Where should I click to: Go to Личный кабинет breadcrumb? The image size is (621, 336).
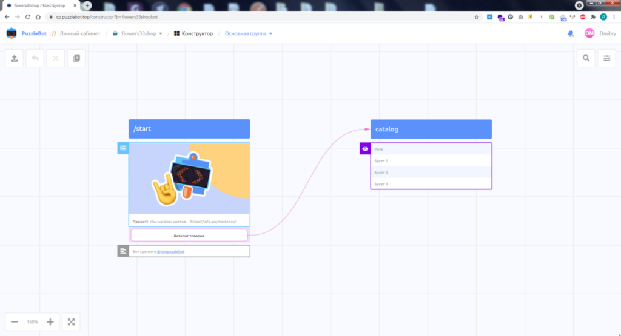coord(80,34)
